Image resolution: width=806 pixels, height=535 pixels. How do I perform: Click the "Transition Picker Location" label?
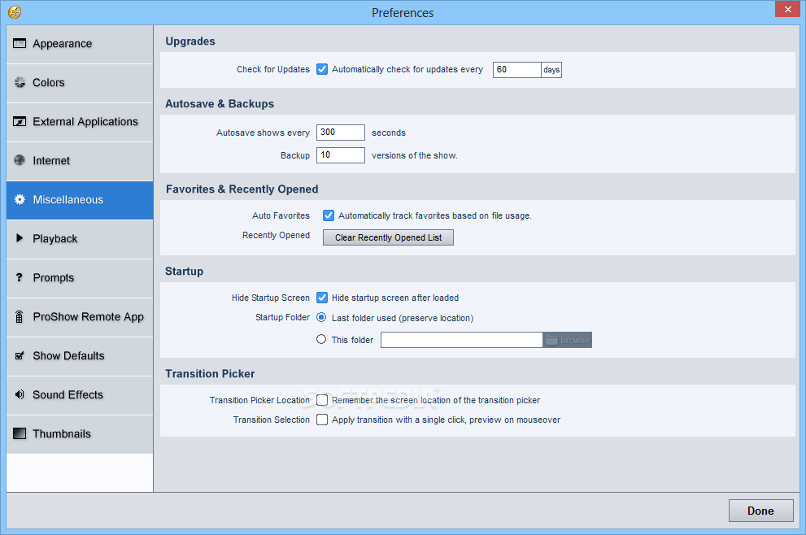259,400
